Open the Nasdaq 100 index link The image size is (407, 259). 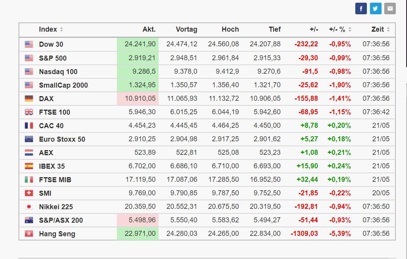pos(58,72)
